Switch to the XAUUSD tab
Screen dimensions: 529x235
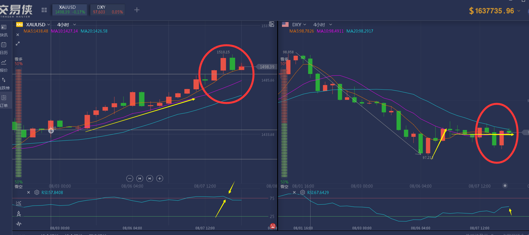point(70,10)
